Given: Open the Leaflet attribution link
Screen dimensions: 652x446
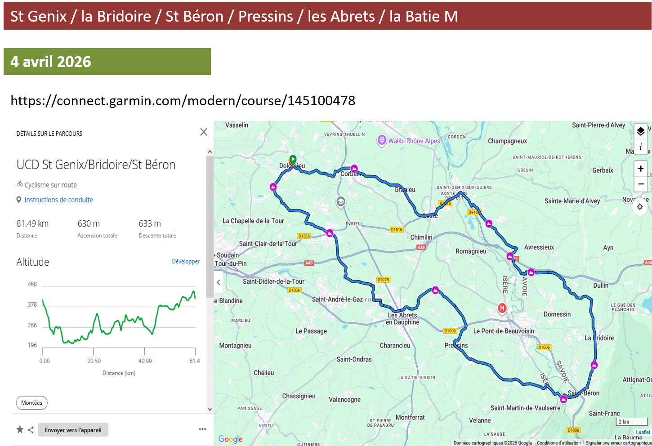Looking at the screenshot, I should (643, 432).
